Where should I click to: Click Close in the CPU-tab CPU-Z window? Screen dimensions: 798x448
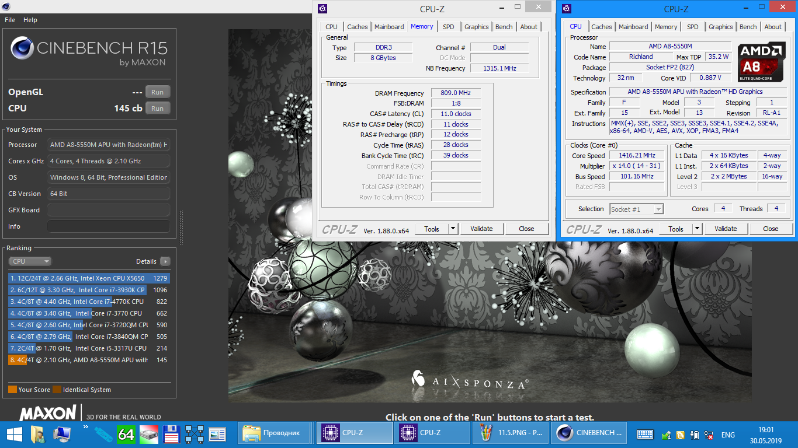click(x=771, y=229)
